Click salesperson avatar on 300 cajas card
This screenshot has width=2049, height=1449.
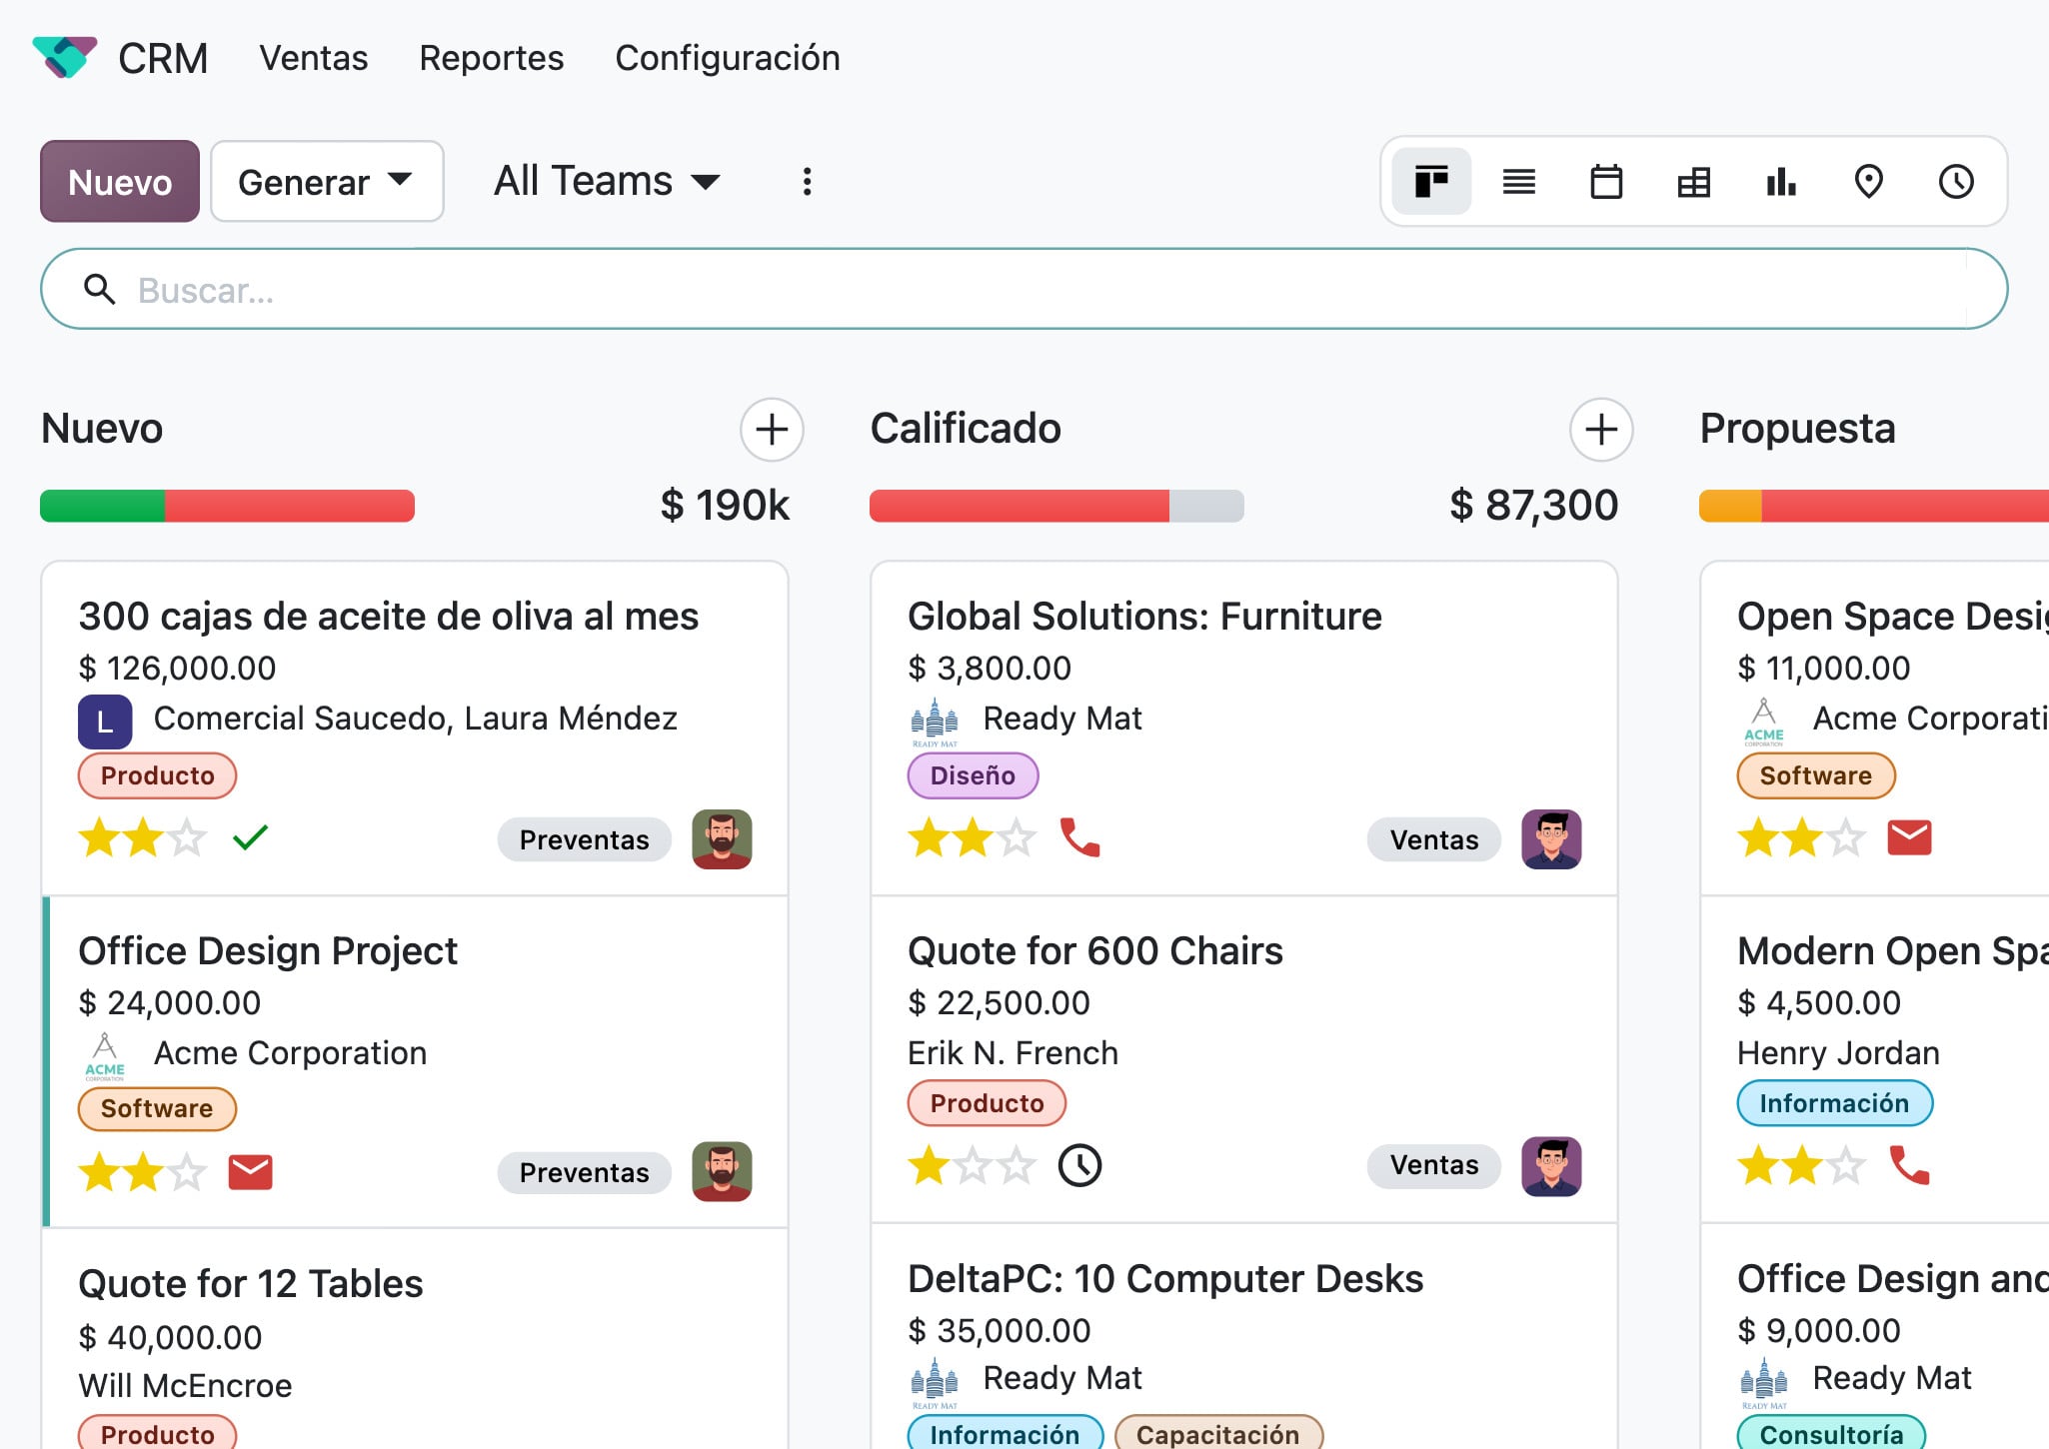722,839
